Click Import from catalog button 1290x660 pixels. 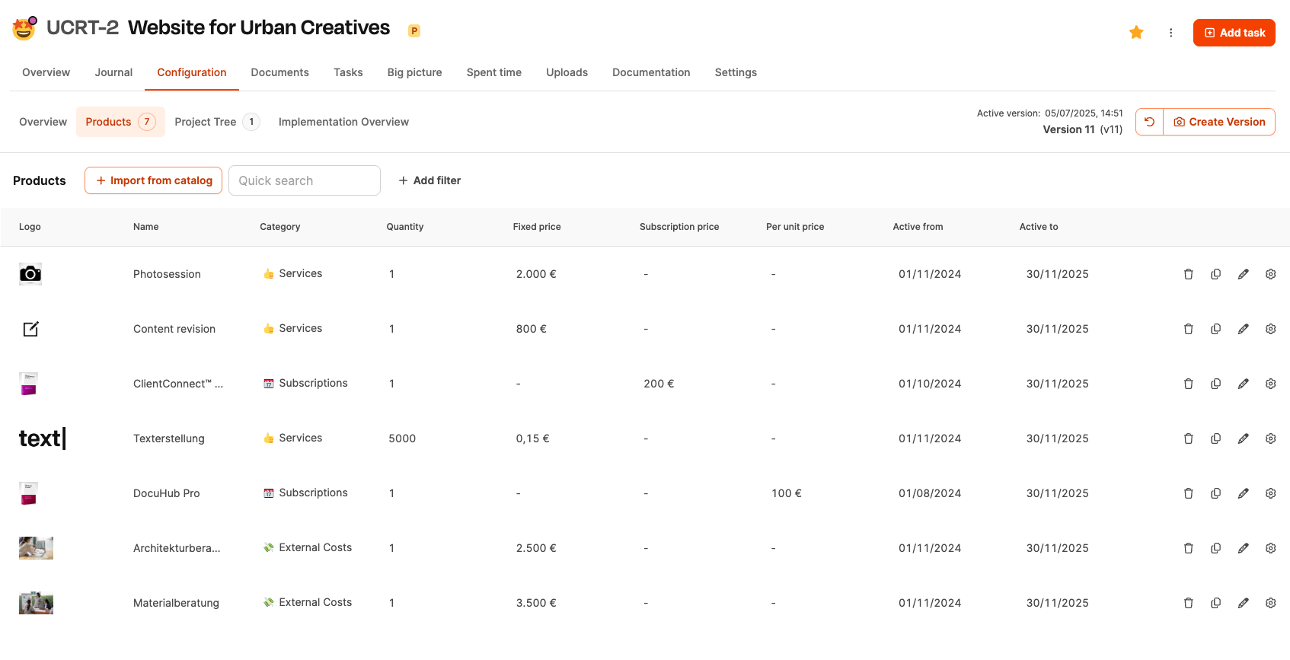(153, 180)
